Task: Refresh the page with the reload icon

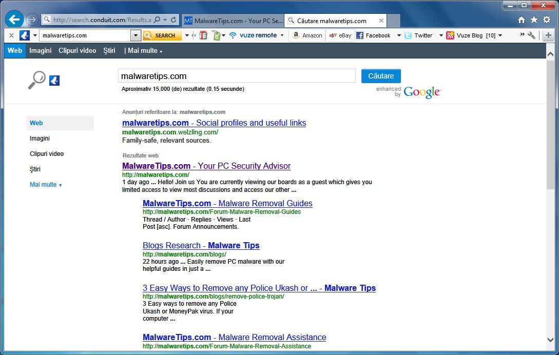Action: (x=174, y=20)
